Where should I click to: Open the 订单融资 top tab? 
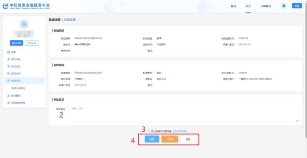tap(266, 6)
